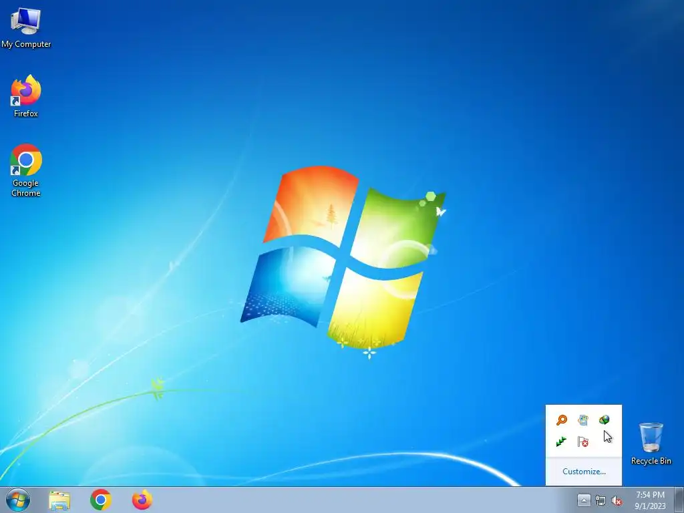Launch Chrome from the taskbar
This screenshot has width=684, height=513.
pyautogui.click(x=101, y=500)
